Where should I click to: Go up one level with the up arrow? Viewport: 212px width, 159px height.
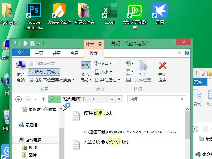tap(43, 99)
